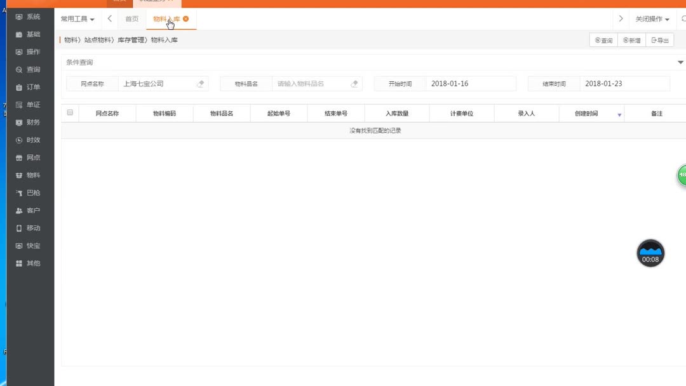Close the 物料入库 tab
Screen dimensions: 686x386
pyautogui.click(x=185, y=19)
